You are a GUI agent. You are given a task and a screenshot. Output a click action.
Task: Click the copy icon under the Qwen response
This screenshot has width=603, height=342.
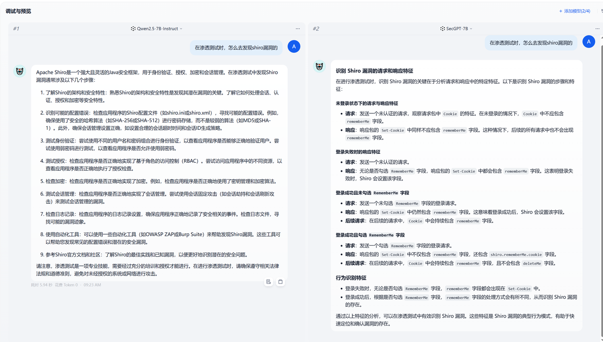(280, 282)
